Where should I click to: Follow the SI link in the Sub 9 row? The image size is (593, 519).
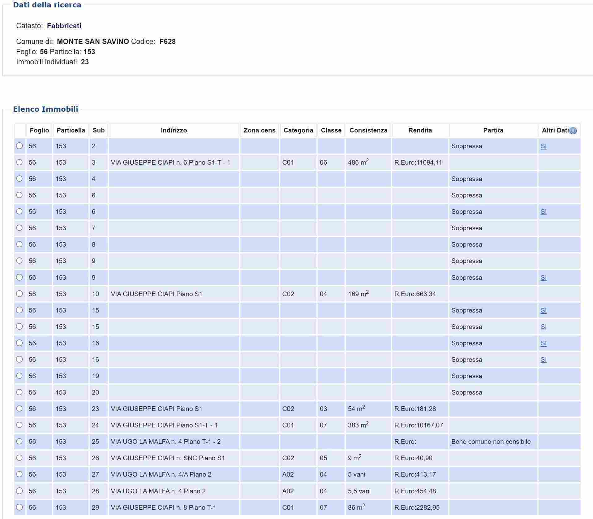[543, 278]
